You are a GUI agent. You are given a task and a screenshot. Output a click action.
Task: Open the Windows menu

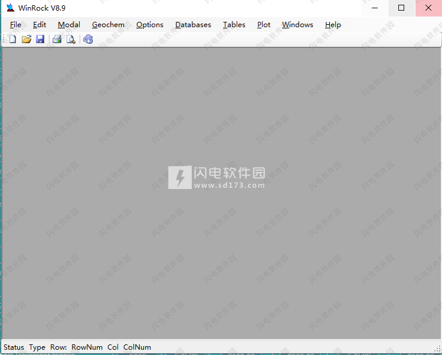click(297, 25)
